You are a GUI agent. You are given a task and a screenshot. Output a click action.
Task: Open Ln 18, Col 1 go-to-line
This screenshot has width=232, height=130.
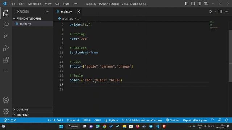(55, 120)
